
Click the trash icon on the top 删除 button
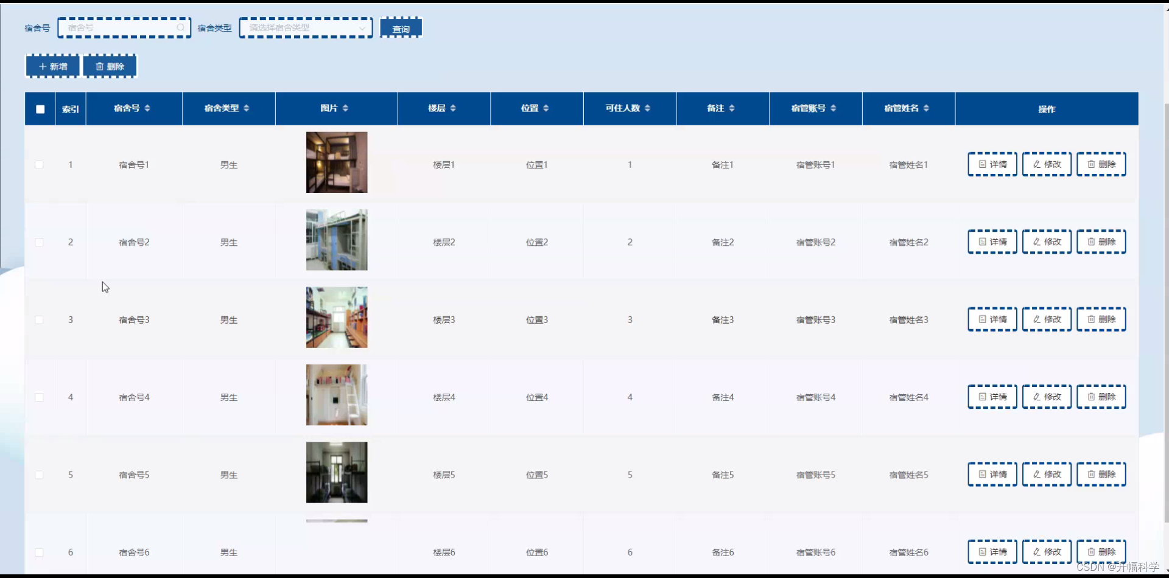[99, 66]
